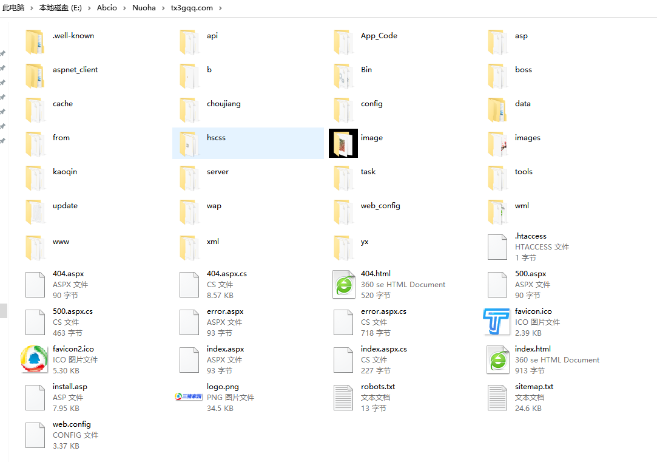Select the 404.aspx file name
Screen dimensions: 657x462
pyautogui.click(x=69, y=274)
